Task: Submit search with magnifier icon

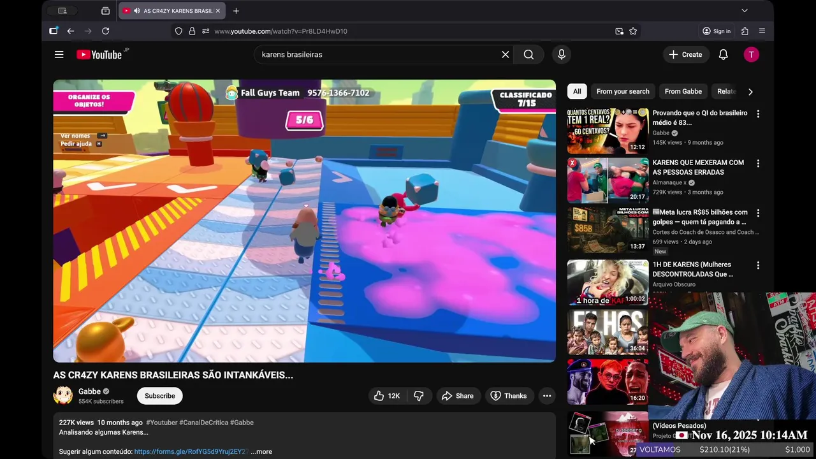Action: pyautogui.click(x=528, y=55)
